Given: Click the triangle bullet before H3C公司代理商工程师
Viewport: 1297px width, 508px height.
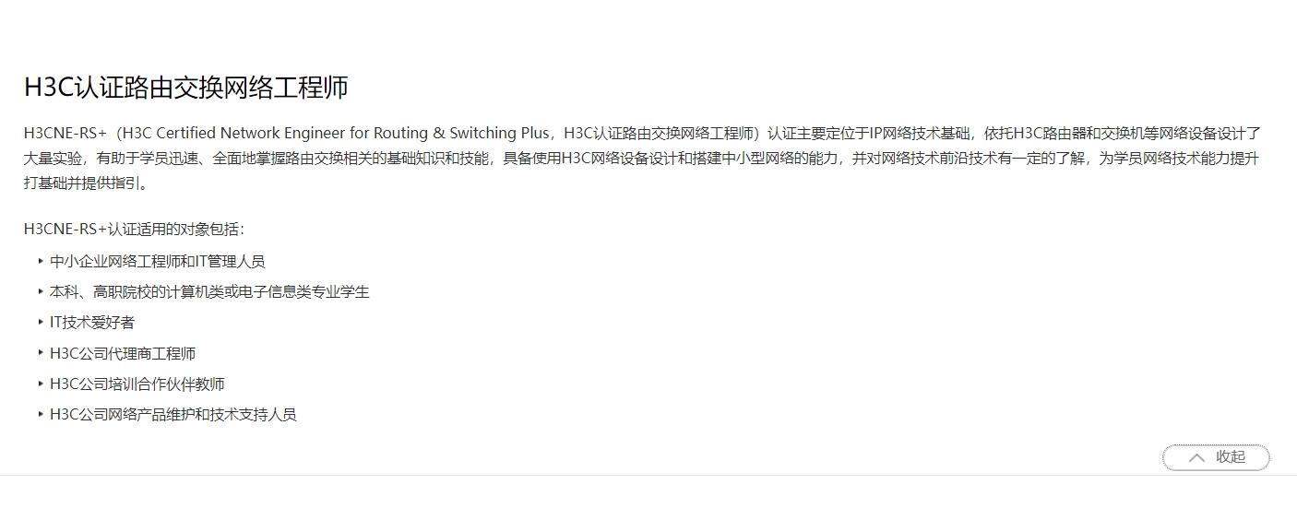Looking at the screenshot, I should click(x=41, y=353).
